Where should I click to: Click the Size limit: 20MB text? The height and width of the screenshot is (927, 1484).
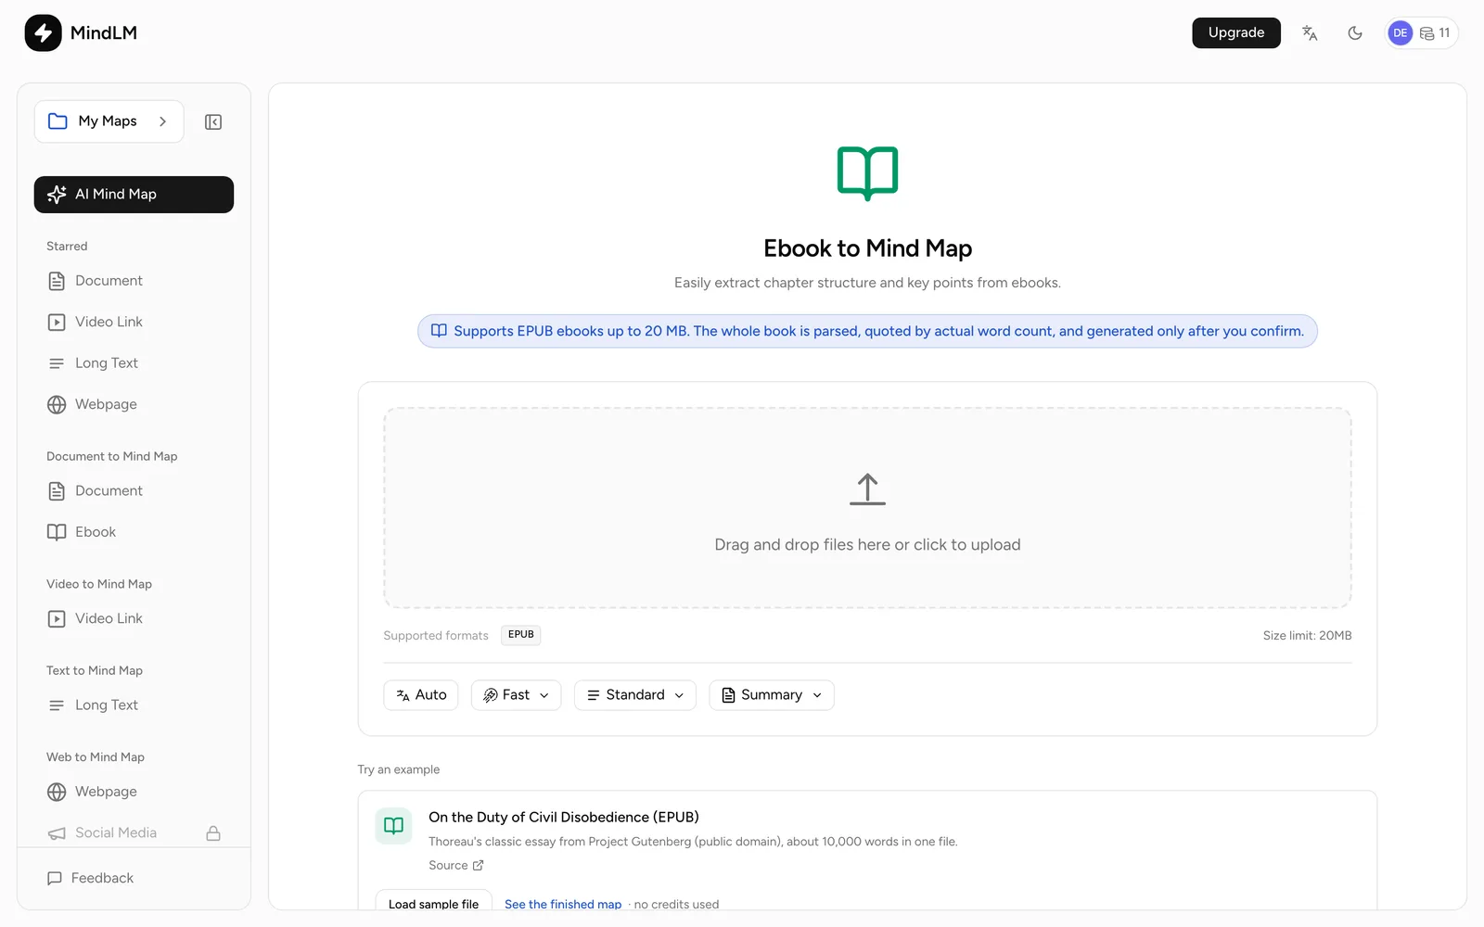(x=1307, y=636)
